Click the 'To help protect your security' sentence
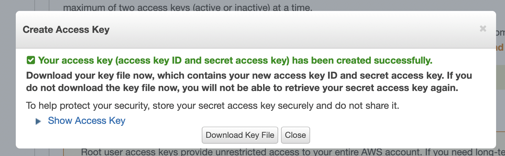Viewport: 505px width, 156px height. point(213,105)
